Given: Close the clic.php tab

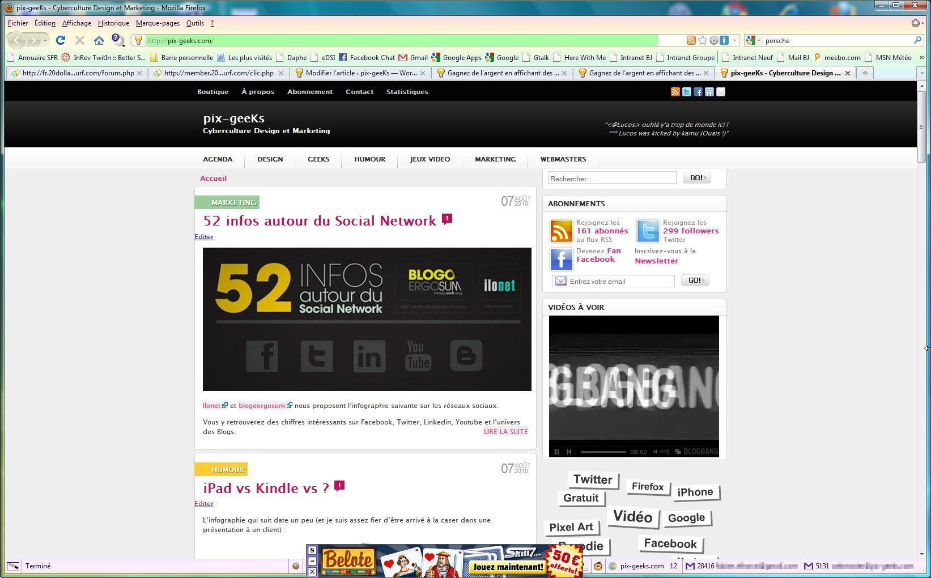Looking at the screenshot, I should pos(281,73).
